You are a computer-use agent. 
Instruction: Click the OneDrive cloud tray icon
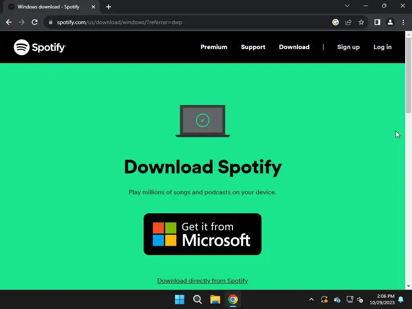click(x=337, y=299)
